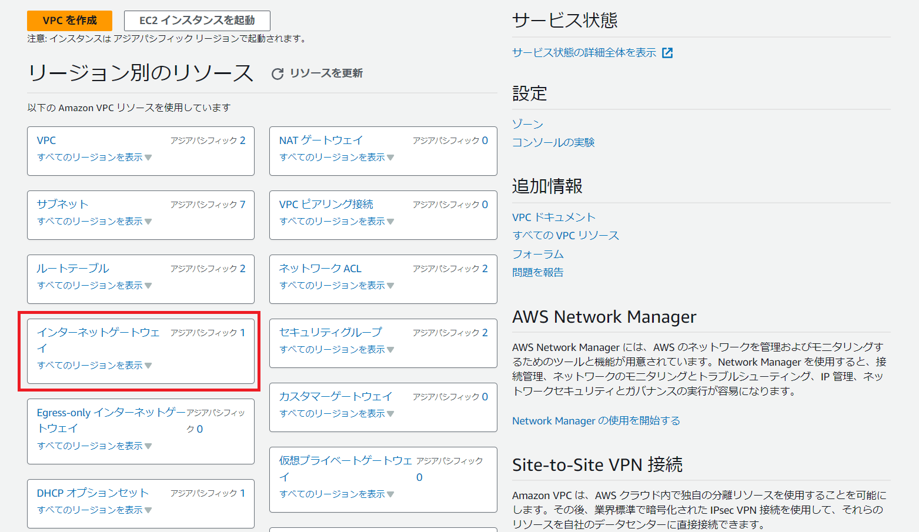Click Network Manager の使用を開始する link
Image resolution: width=919 pixels, height=532 pixels.
click(596, 421)
